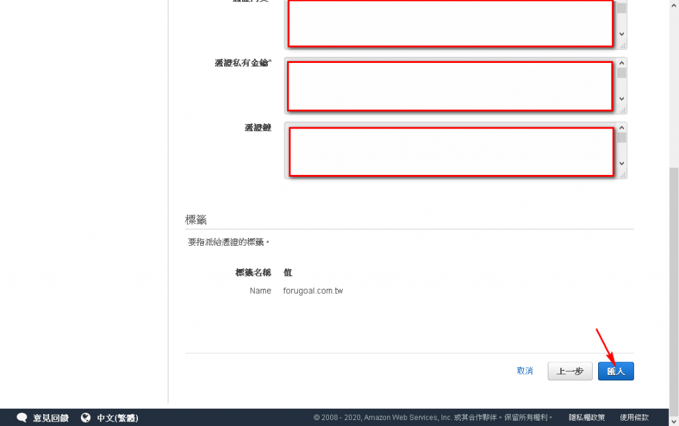Click the 憑證鏈 textarea resize grip
The height and width of the screenshot is (426, 679).
623,175
